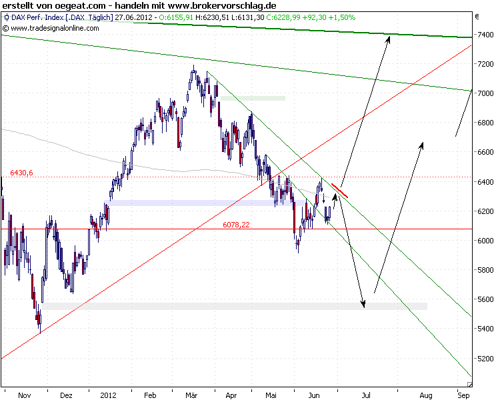This screenshot has height=400, width=500.
Task: Click the www.brokervorschlag.de text in header
Action: pyautogui.click(x=222, y=5)
